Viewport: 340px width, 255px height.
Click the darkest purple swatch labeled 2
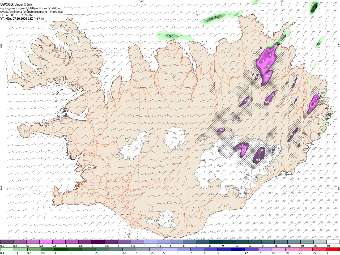coord(98,242)
